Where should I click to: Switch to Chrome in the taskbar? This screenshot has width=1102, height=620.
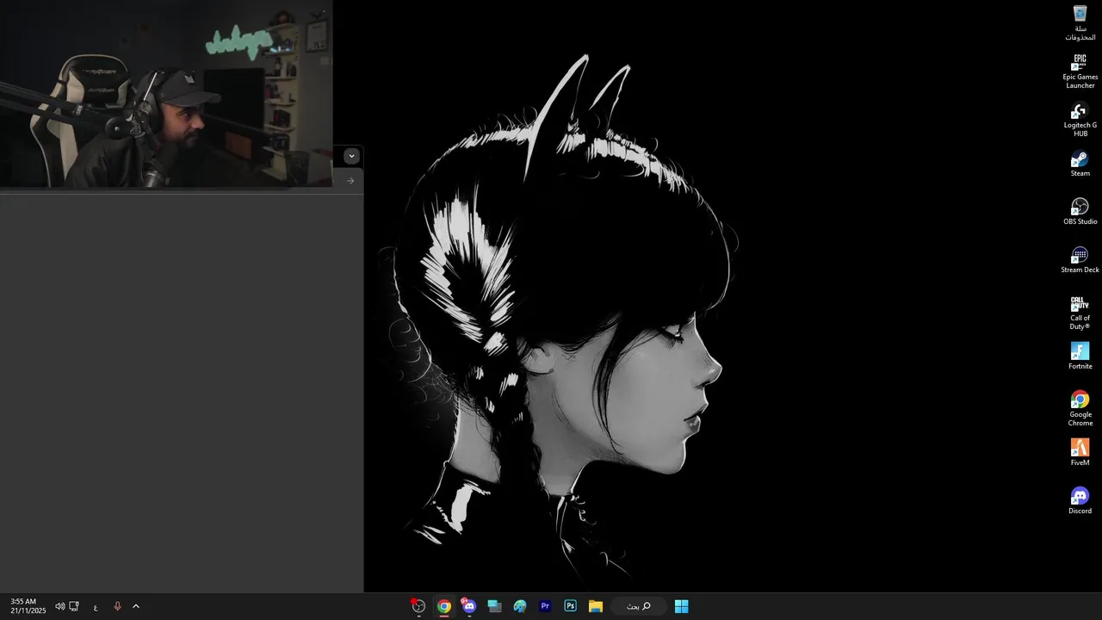point(444,606)
